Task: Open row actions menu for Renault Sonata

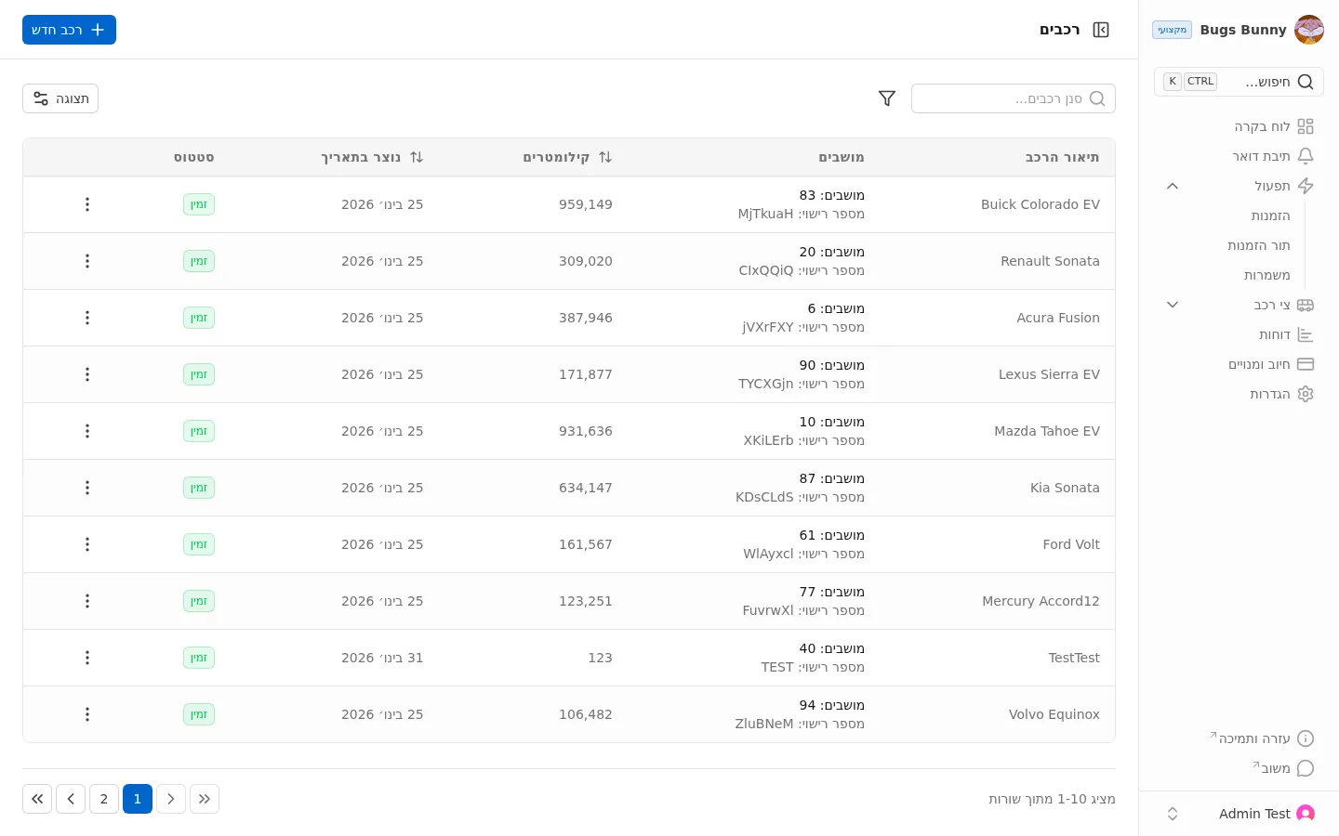Action: (87, 261)
